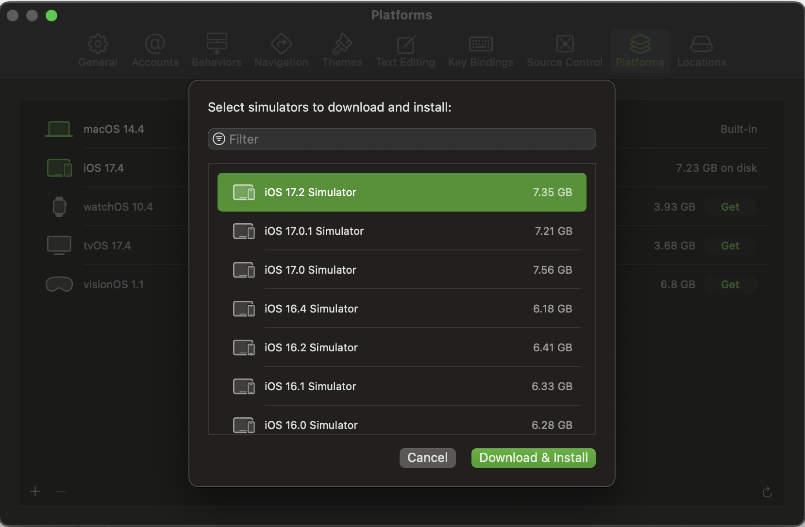The width and height of the screenshot is (805, 527).
Task: Click the tvOS 17.4 platform label
Action: (x=107, y=246)
